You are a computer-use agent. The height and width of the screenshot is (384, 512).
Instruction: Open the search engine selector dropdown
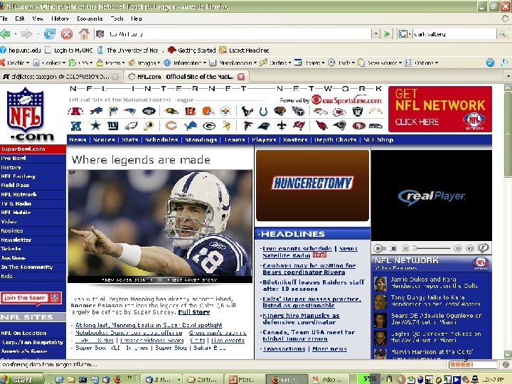[x=405, y=33]
